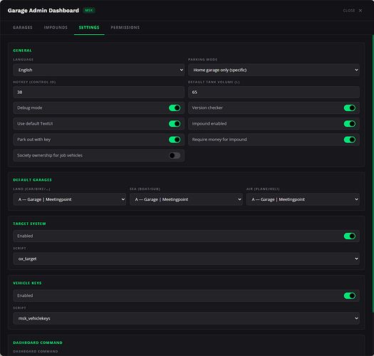This screenshot has height=356, width=374.
Task: Toggle Require money for impound
Action: tap(350, 140)
